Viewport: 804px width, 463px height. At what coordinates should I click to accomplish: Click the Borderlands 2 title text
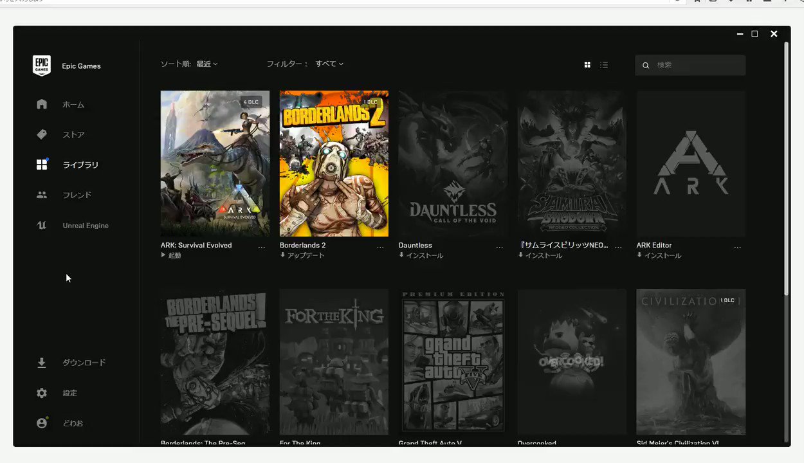(302, 245)
